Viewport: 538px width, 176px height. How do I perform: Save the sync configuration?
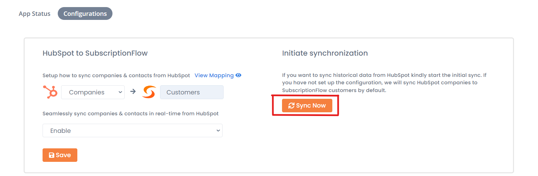coord(60,155)
